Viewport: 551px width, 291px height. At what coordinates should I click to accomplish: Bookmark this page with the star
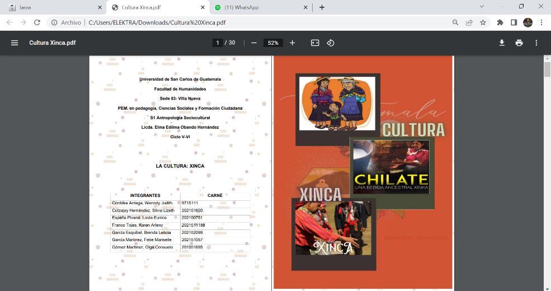click(483, 22)
